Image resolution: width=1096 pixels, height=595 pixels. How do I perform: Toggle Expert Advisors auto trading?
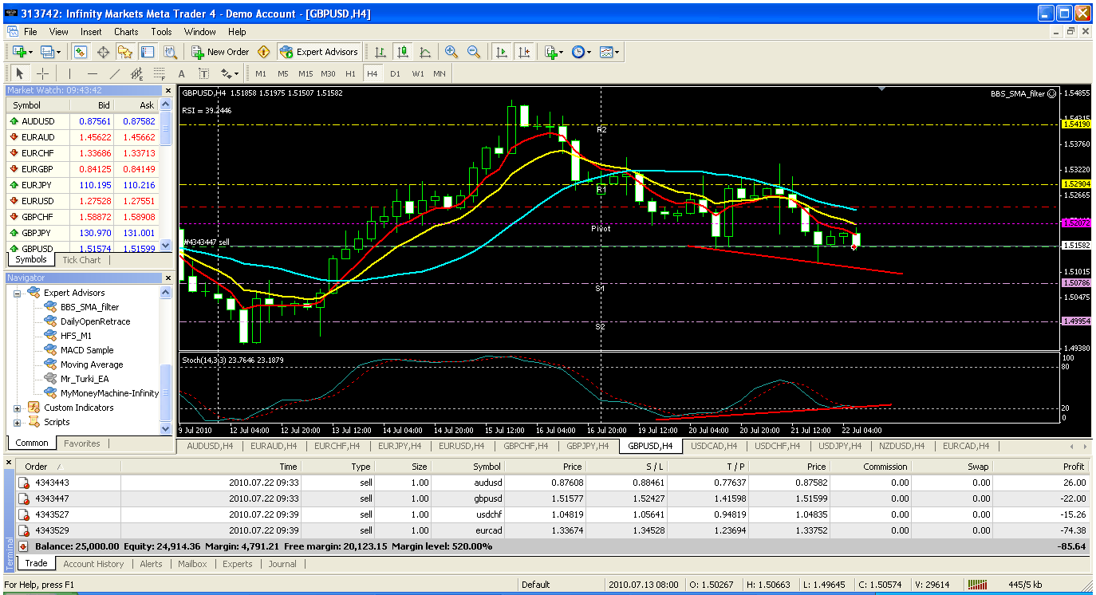[318, 52]
